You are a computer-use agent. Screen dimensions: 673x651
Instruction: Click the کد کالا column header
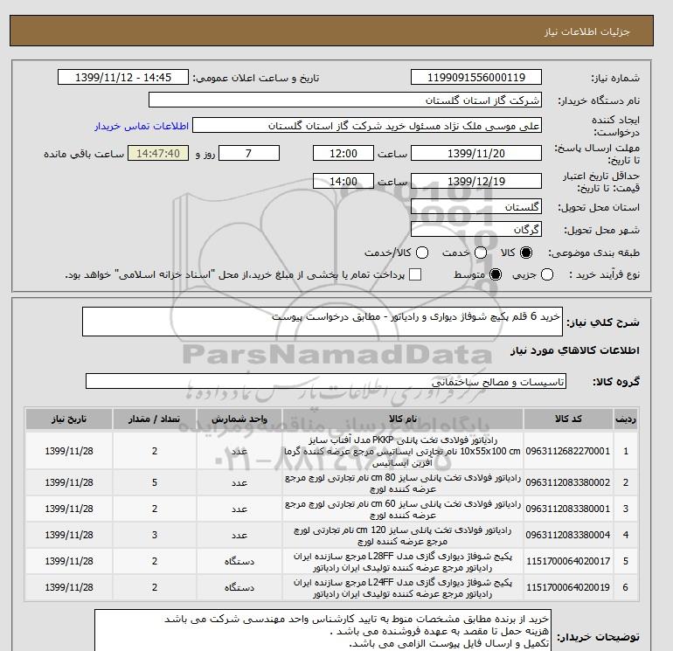(568, 419)
